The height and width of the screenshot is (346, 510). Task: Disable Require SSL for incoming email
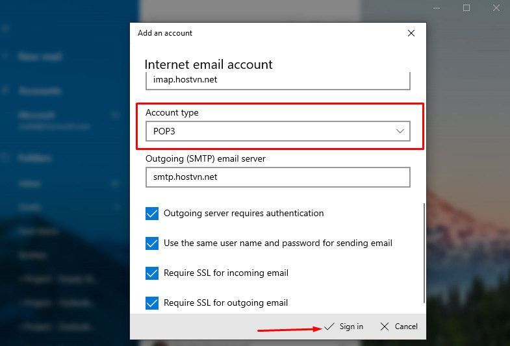click(x=152, y=273)
